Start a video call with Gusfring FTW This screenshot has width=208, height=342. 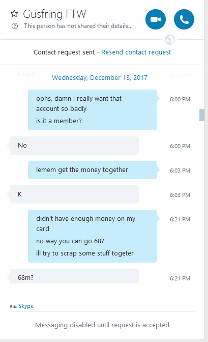coord(156,19)
